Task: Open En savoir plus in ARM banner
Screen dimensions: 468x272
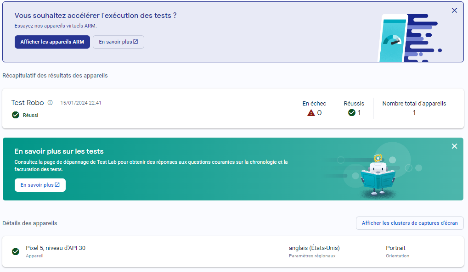Action: click(x=118, y=42)
